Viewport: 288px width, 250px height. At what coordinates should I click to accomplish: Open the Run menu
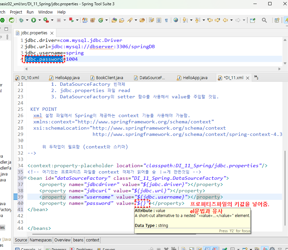pos(30,12)
